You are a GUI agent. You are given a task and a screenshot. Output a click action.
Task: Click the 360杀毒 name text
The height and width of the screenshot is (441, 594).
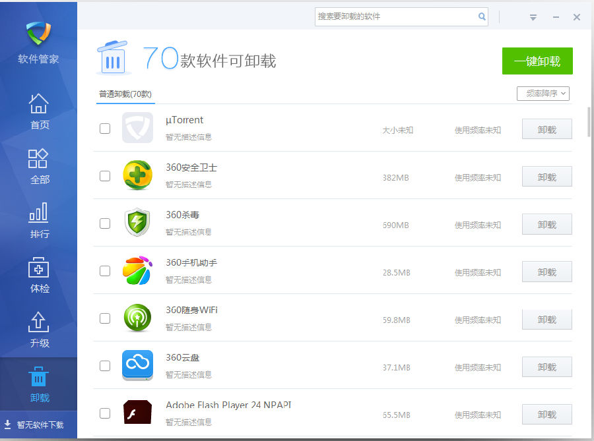[x=183, y=215]
